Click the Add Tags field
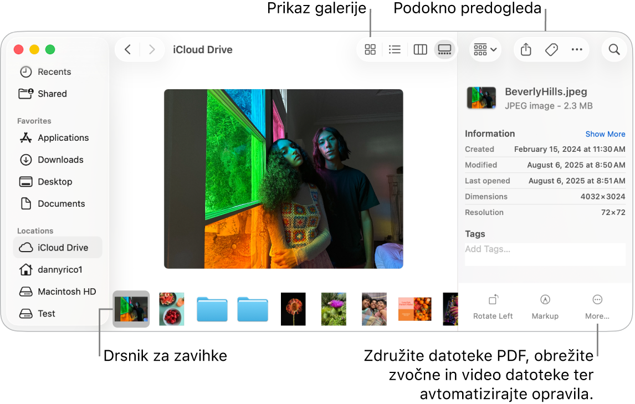The width and height of the screenshot is (635, 404). point(545,249)
